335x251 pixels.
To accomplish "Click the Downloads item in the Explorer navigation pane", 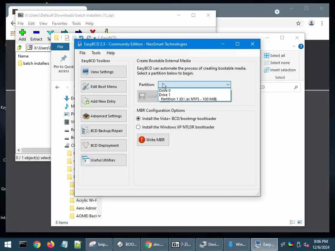I will (69, 98).
